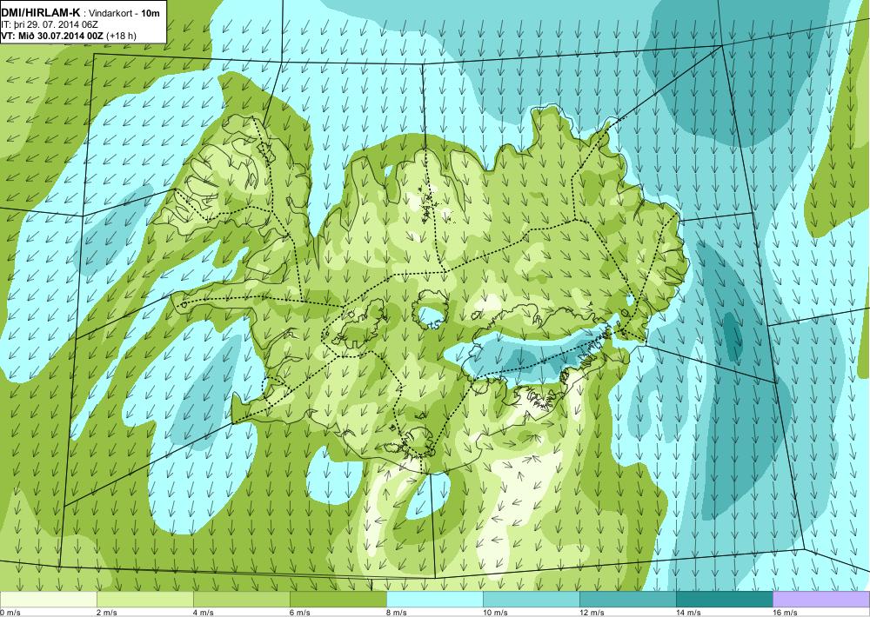Click the "0 m/s" legend label

click(x=10, y=613)
